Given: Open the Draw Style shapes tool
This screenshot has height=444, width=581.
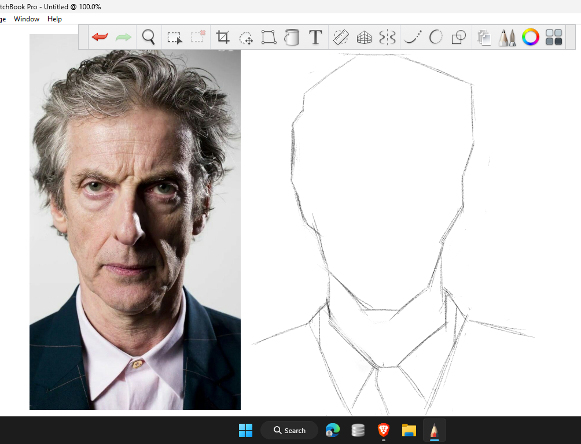Looking at the screenshot, I should tap(459, 38).
